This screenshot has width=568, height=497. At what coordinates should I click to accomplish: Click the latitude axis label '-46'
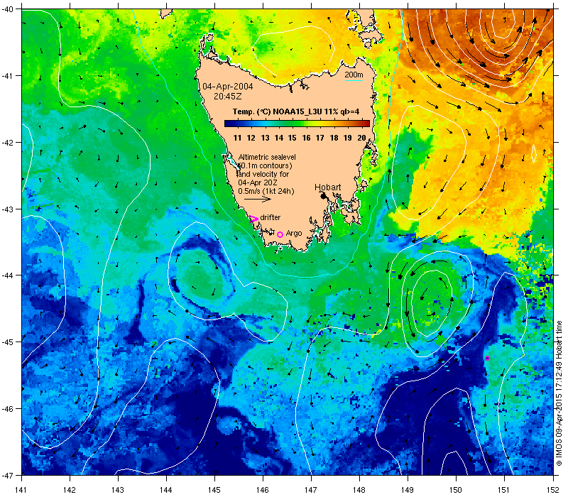pos(8,409)
